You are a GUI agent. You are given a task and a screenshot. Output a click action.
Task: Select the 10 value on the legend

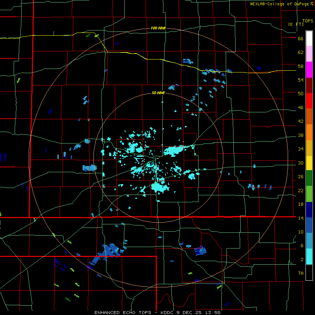coord(301,232)
